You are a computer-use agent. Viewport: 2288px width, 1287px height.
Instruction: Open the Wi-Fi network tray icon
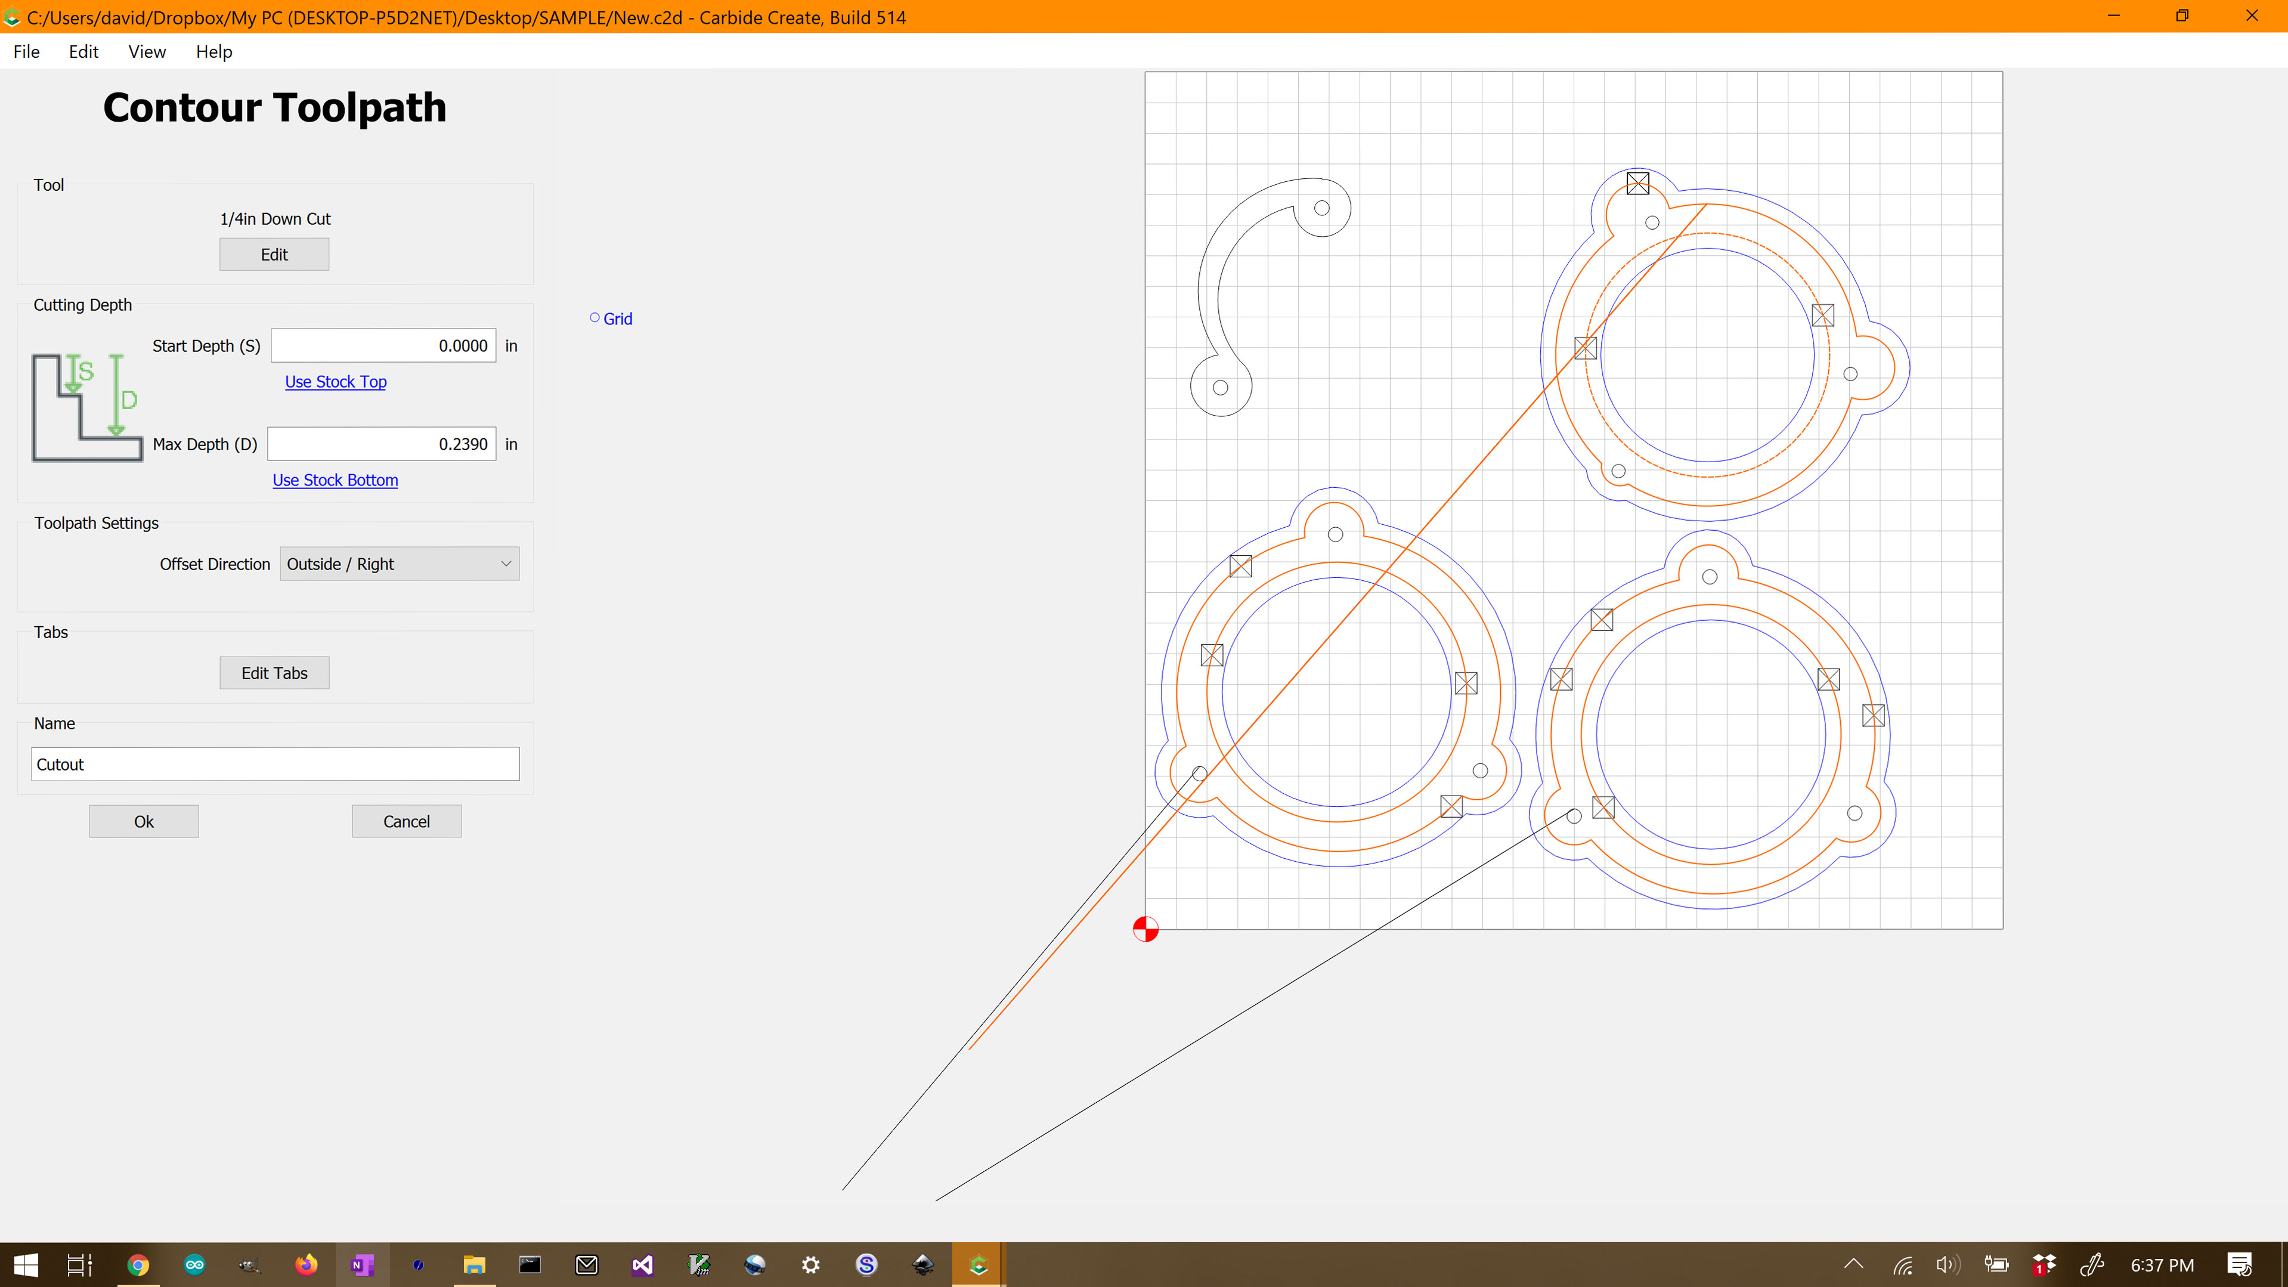pos(1903,1265)
